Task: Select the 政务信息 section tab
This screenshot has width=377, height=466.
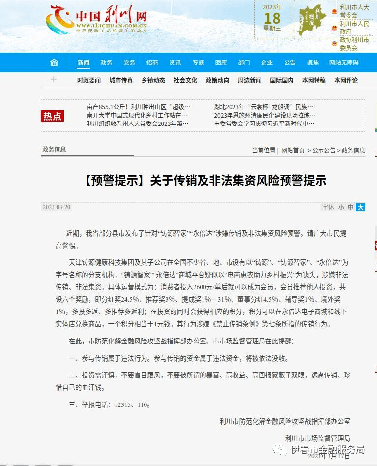Action: pyautogui.click(x=54, y=149)
